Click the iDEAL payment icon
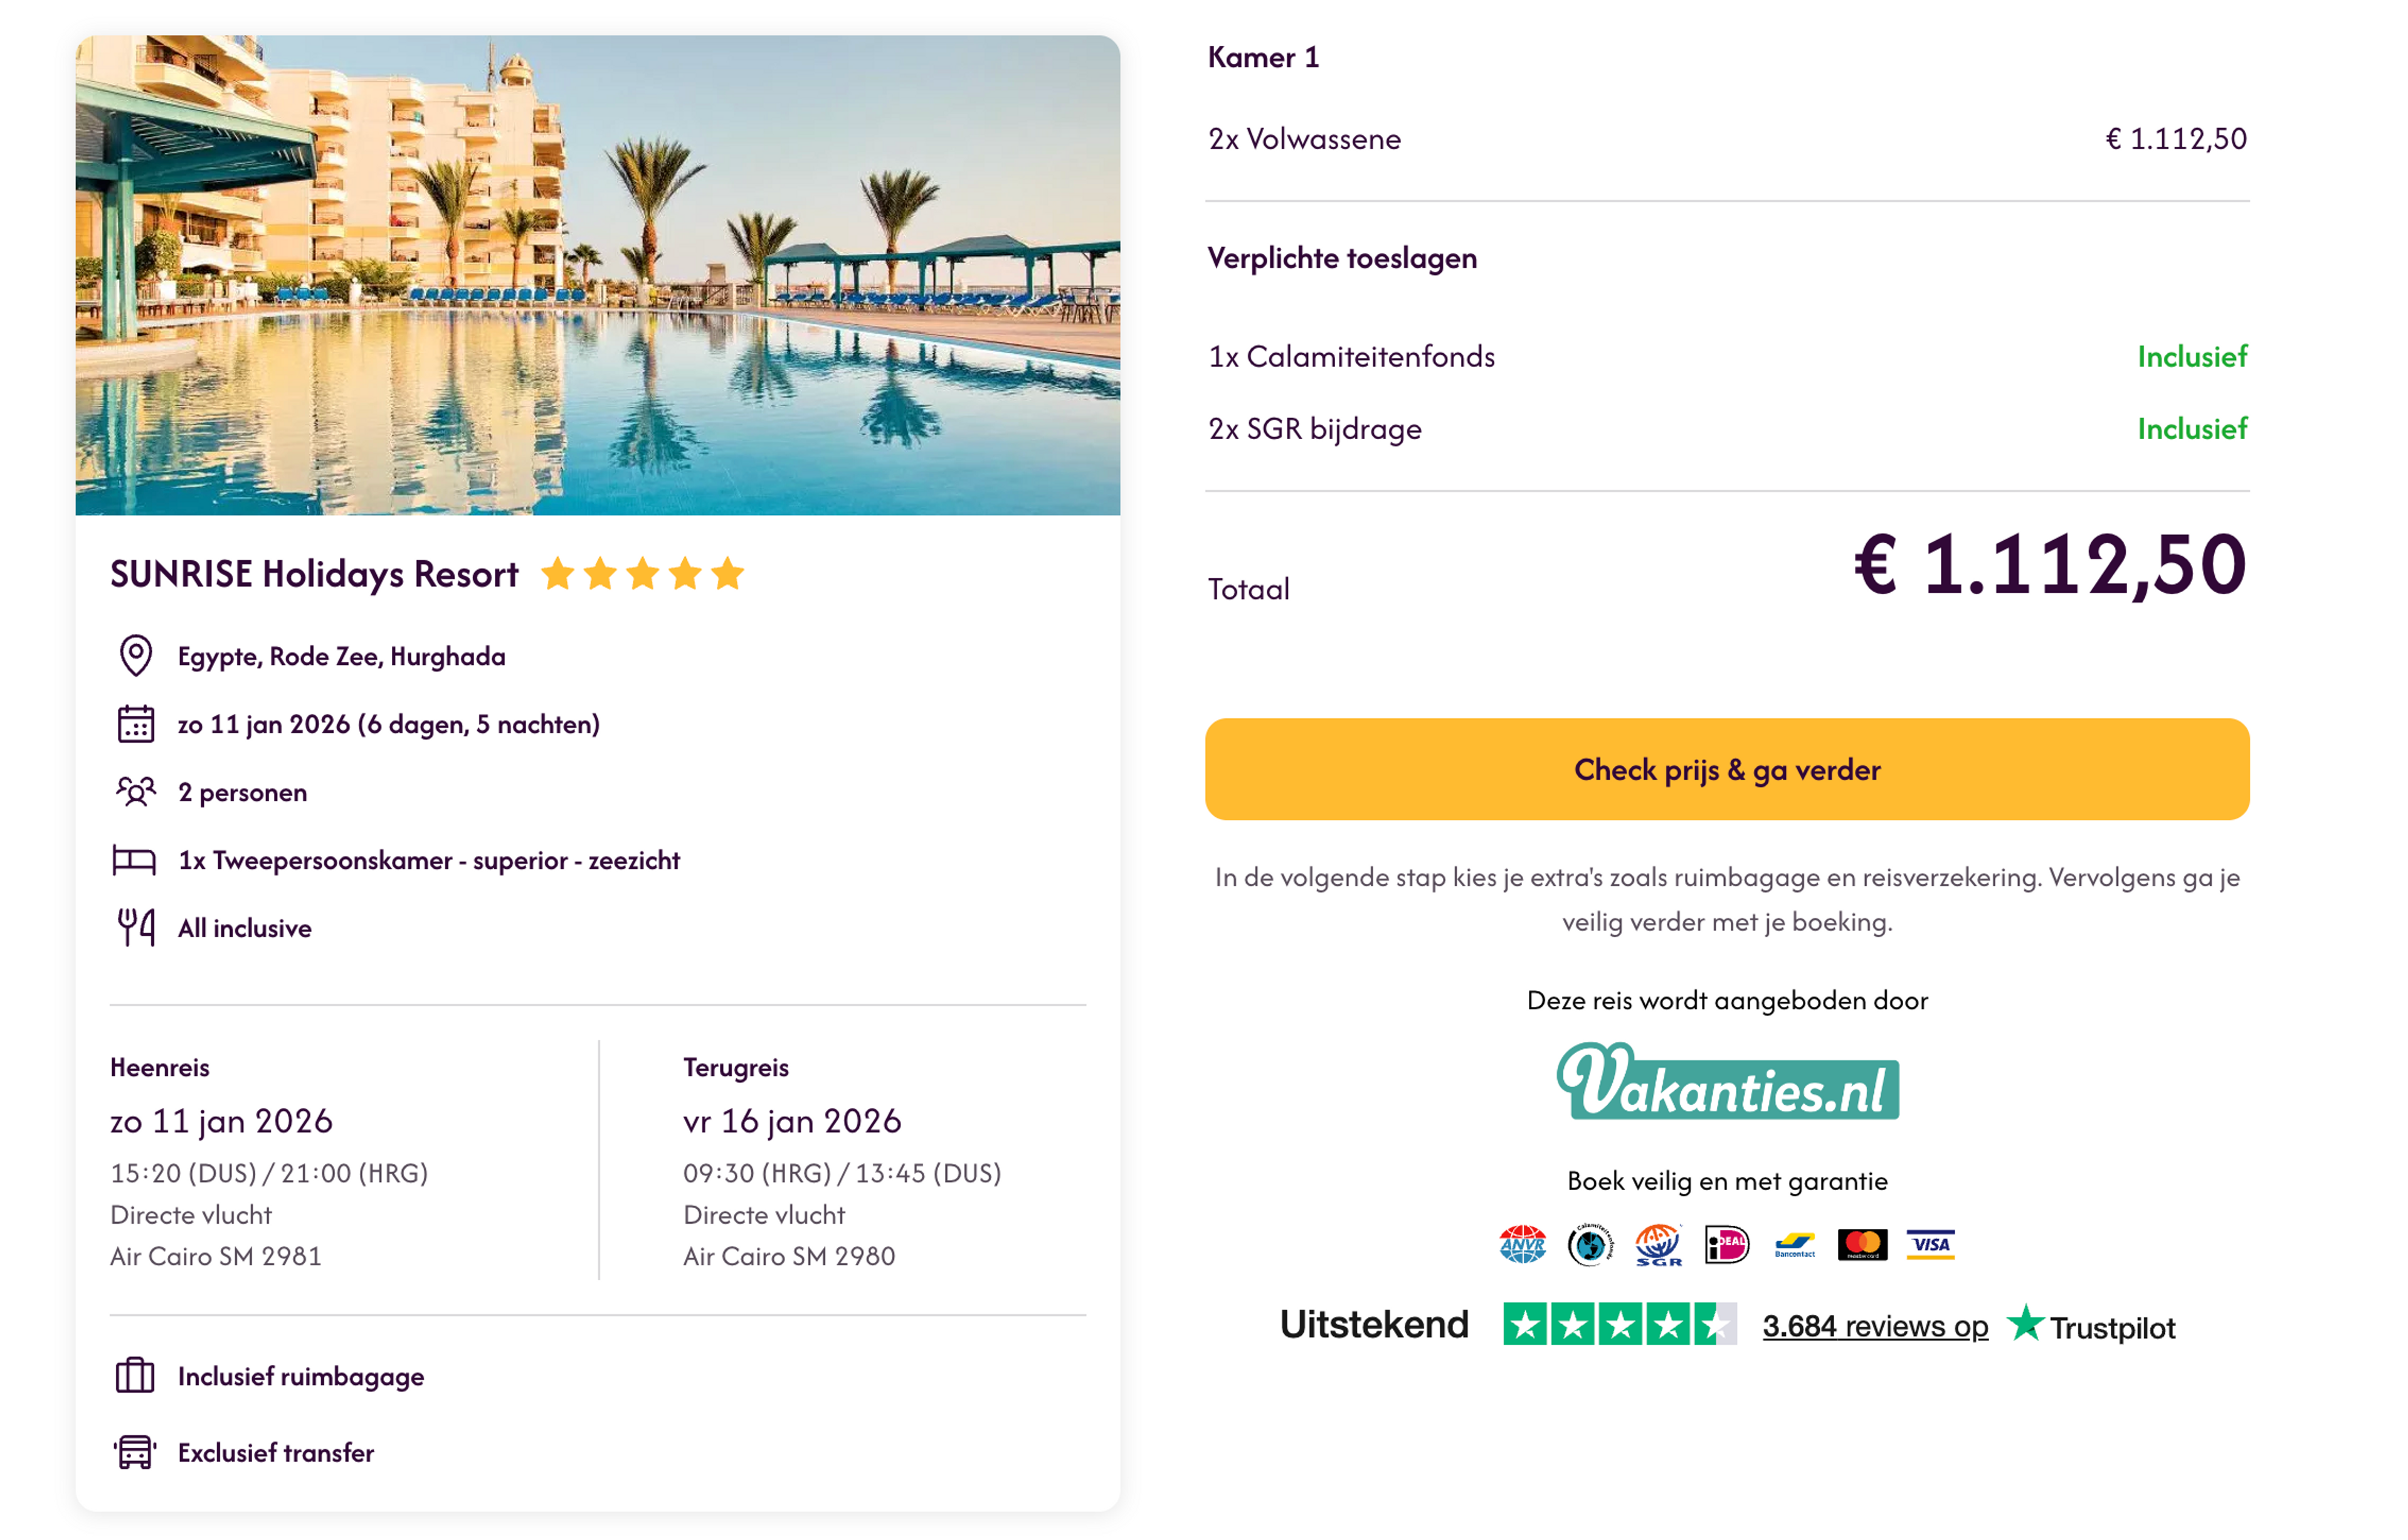Viewport: 2408px width, 1540px height. pyautogui.click(x=1727, y=1245)
